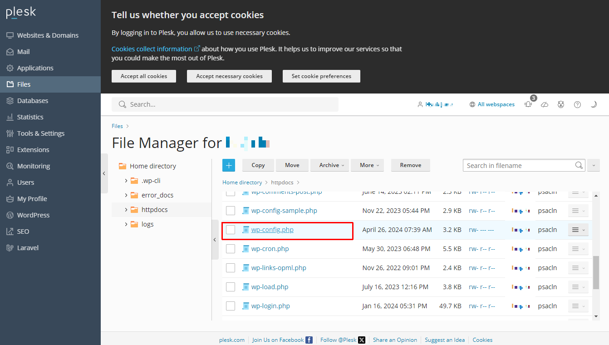Click the wp-login.php file icon
609x345 pixels.
[x=246, y=306]
